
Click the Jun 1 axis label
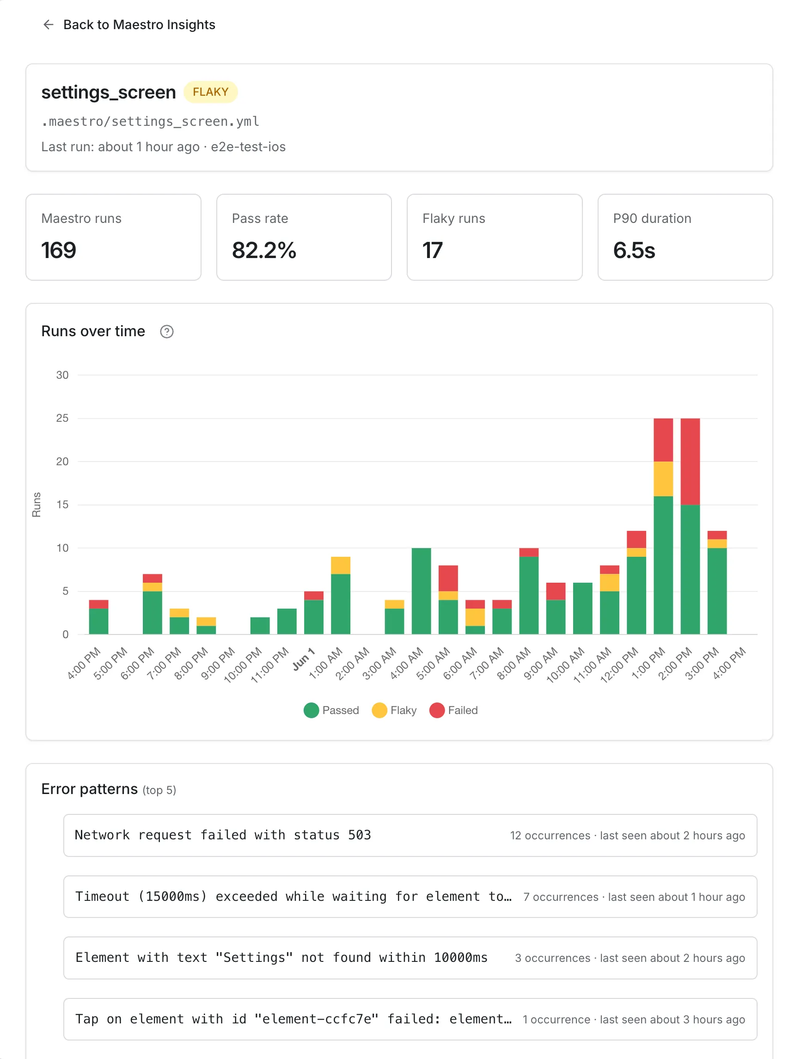(x=304, y=659)
